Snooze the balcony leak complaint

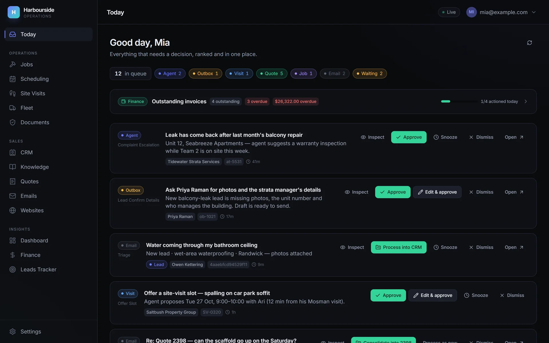[x=445, y=137]
